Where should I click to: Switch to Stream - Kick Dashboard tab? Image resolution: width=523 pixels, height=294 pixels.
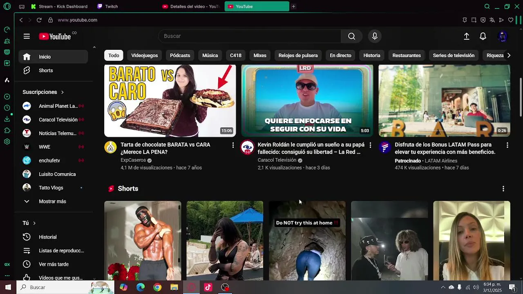(60, 7)
